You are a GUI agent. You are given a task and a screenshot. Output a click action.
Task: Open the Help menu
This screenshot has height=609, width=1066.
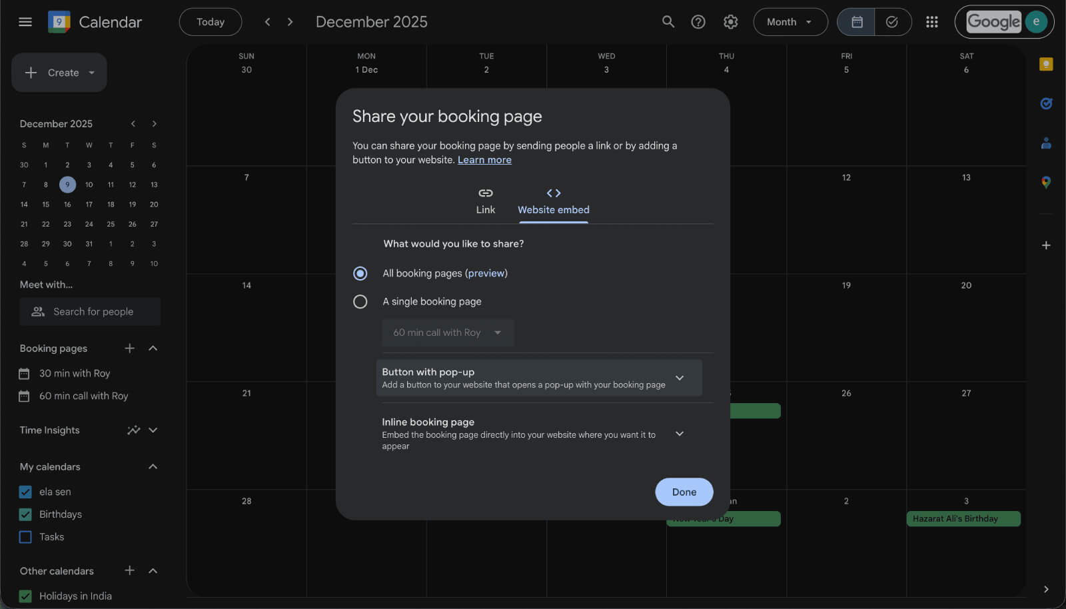[698, 21]
